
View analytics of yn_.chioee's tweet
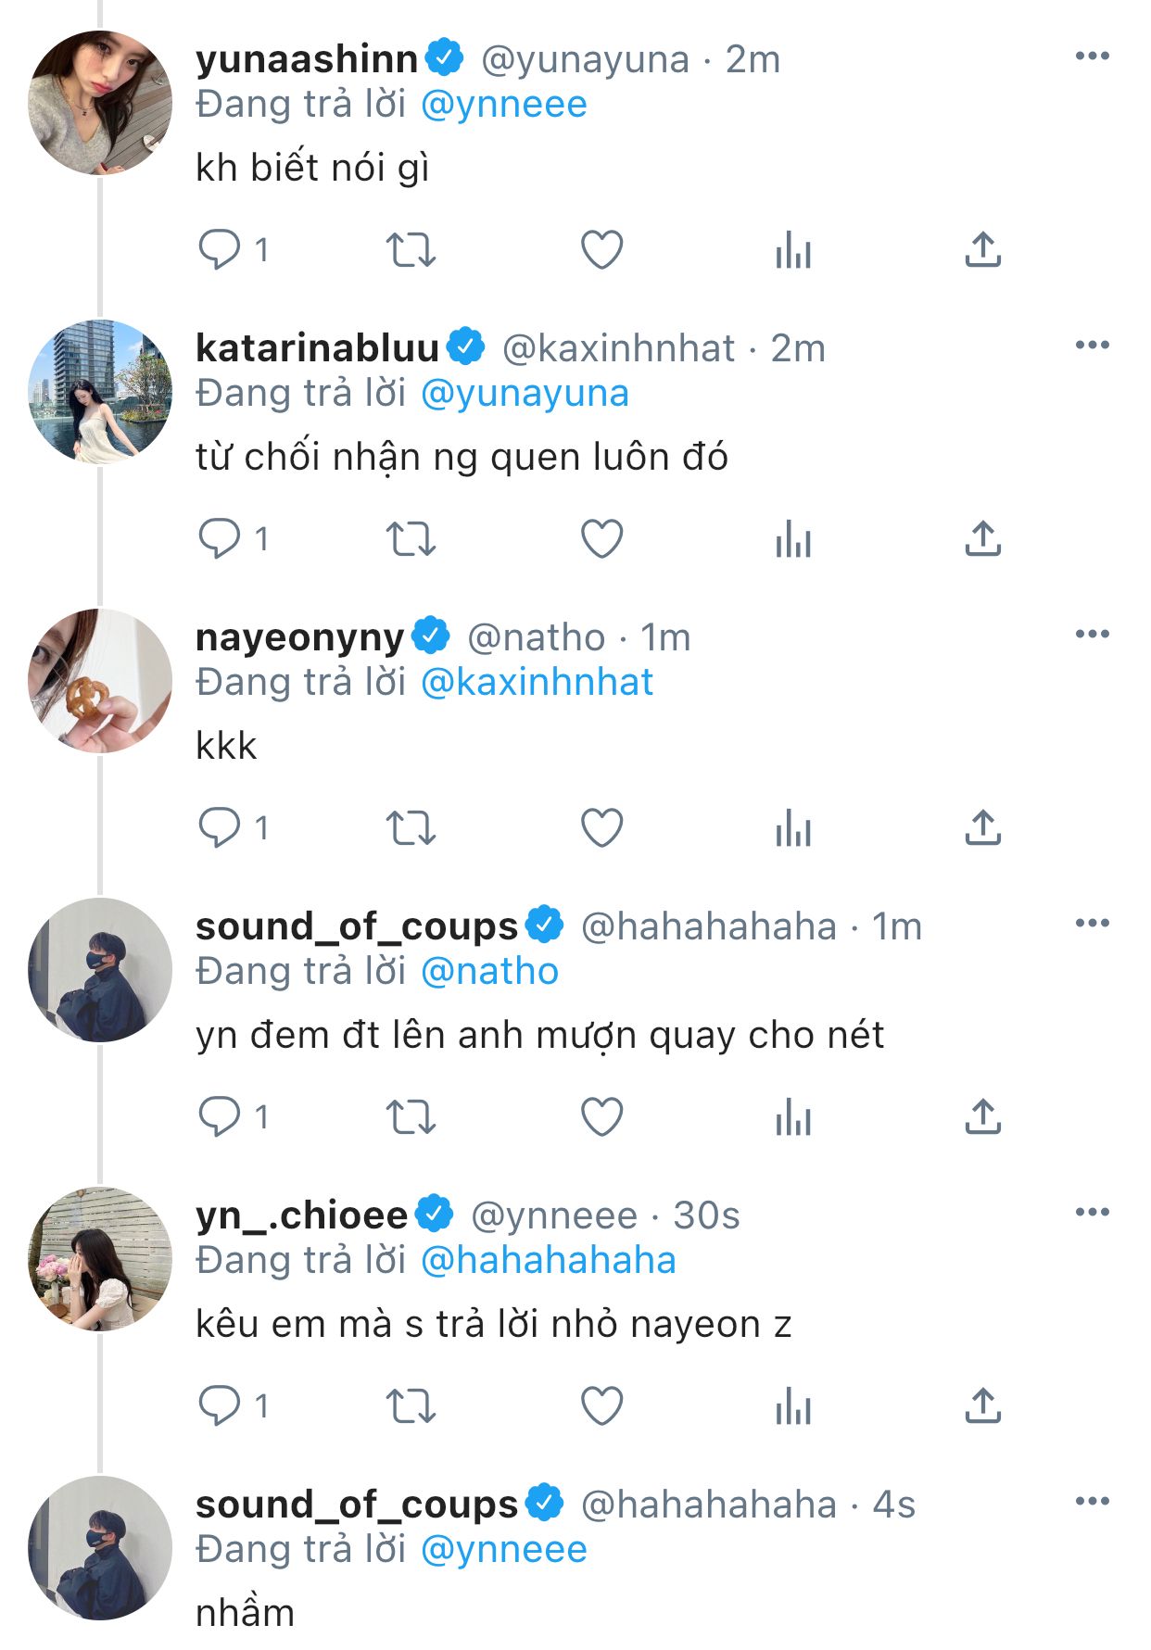point(793,1406)
